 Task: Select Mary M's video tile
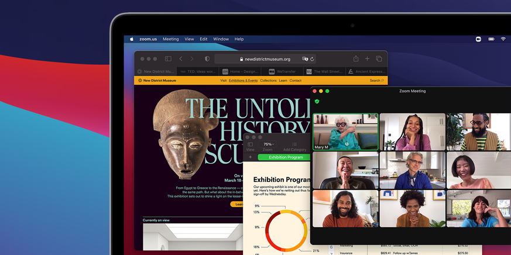pos(345,132)
